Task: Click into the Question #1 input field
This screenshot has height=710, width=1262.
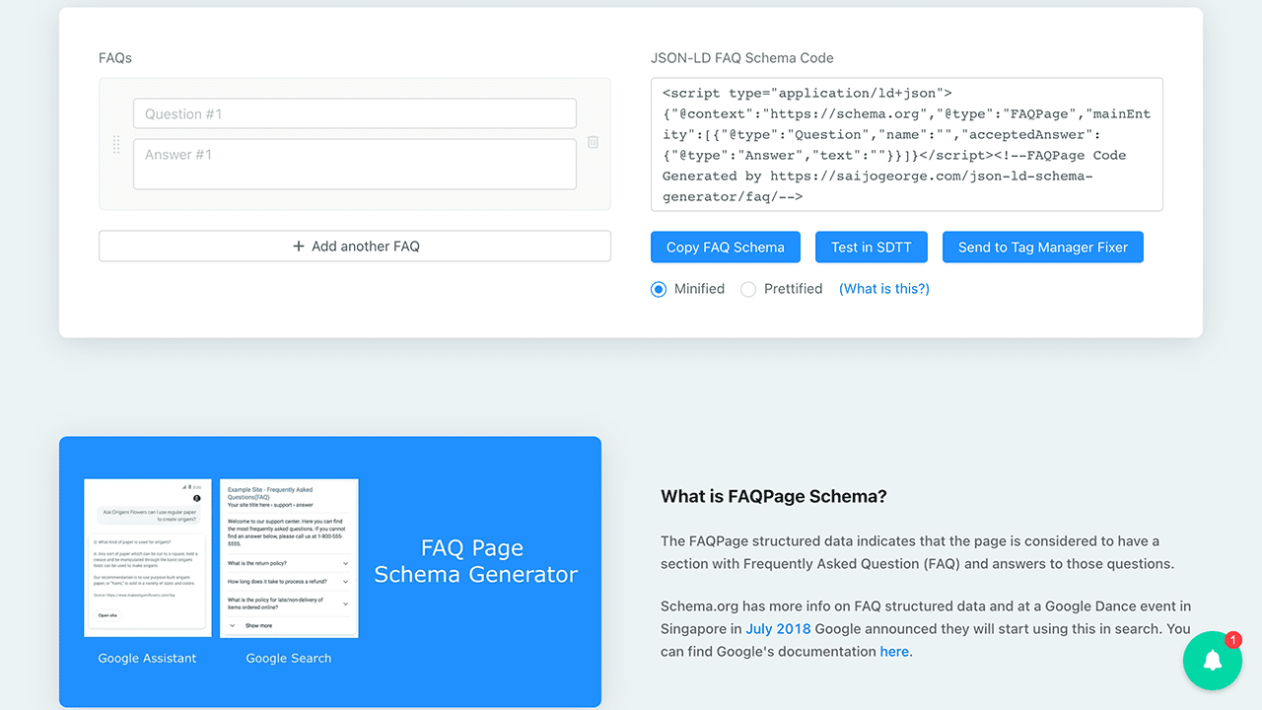Action: tap(354, 112)
